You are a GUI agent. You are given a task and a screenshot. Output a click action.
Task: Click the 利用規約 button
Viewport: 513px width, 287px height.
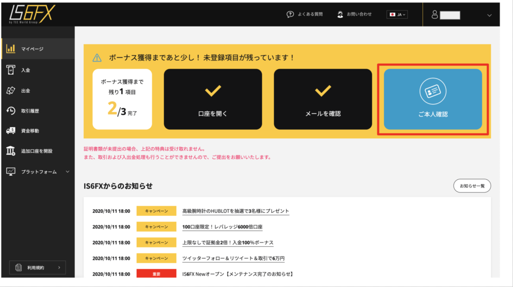pyautogui.click(x=37, y=267)
